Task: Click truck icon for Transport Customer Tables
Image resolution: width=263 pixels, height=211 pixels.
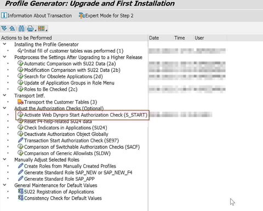Action: (x=20, y=102)
